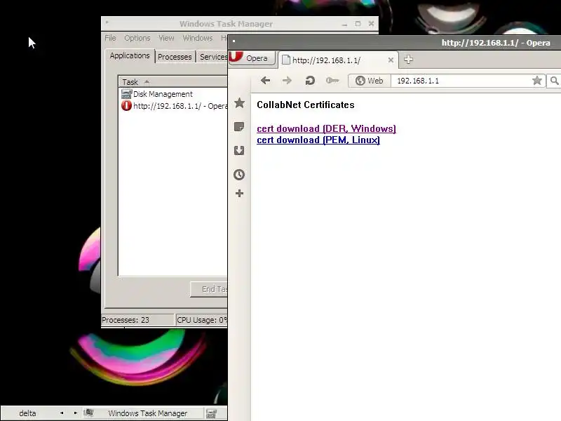This screenshot has height=421, width=561.
Task: Minimize the Windows Task Manager window
Action: (344, 24)
